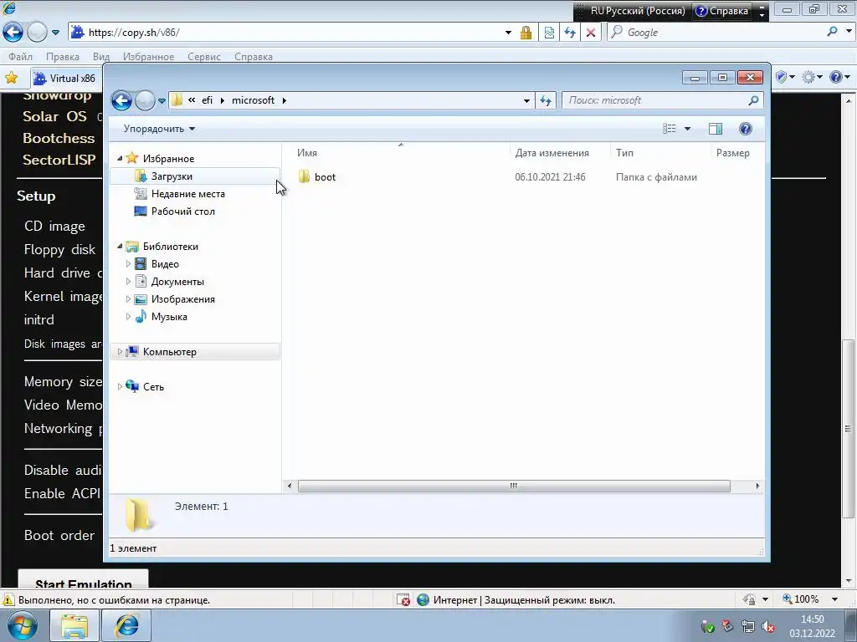Open zoom level 100% dropdown
Viewport: 857px width, 642px height.
[x=834, y=599]
